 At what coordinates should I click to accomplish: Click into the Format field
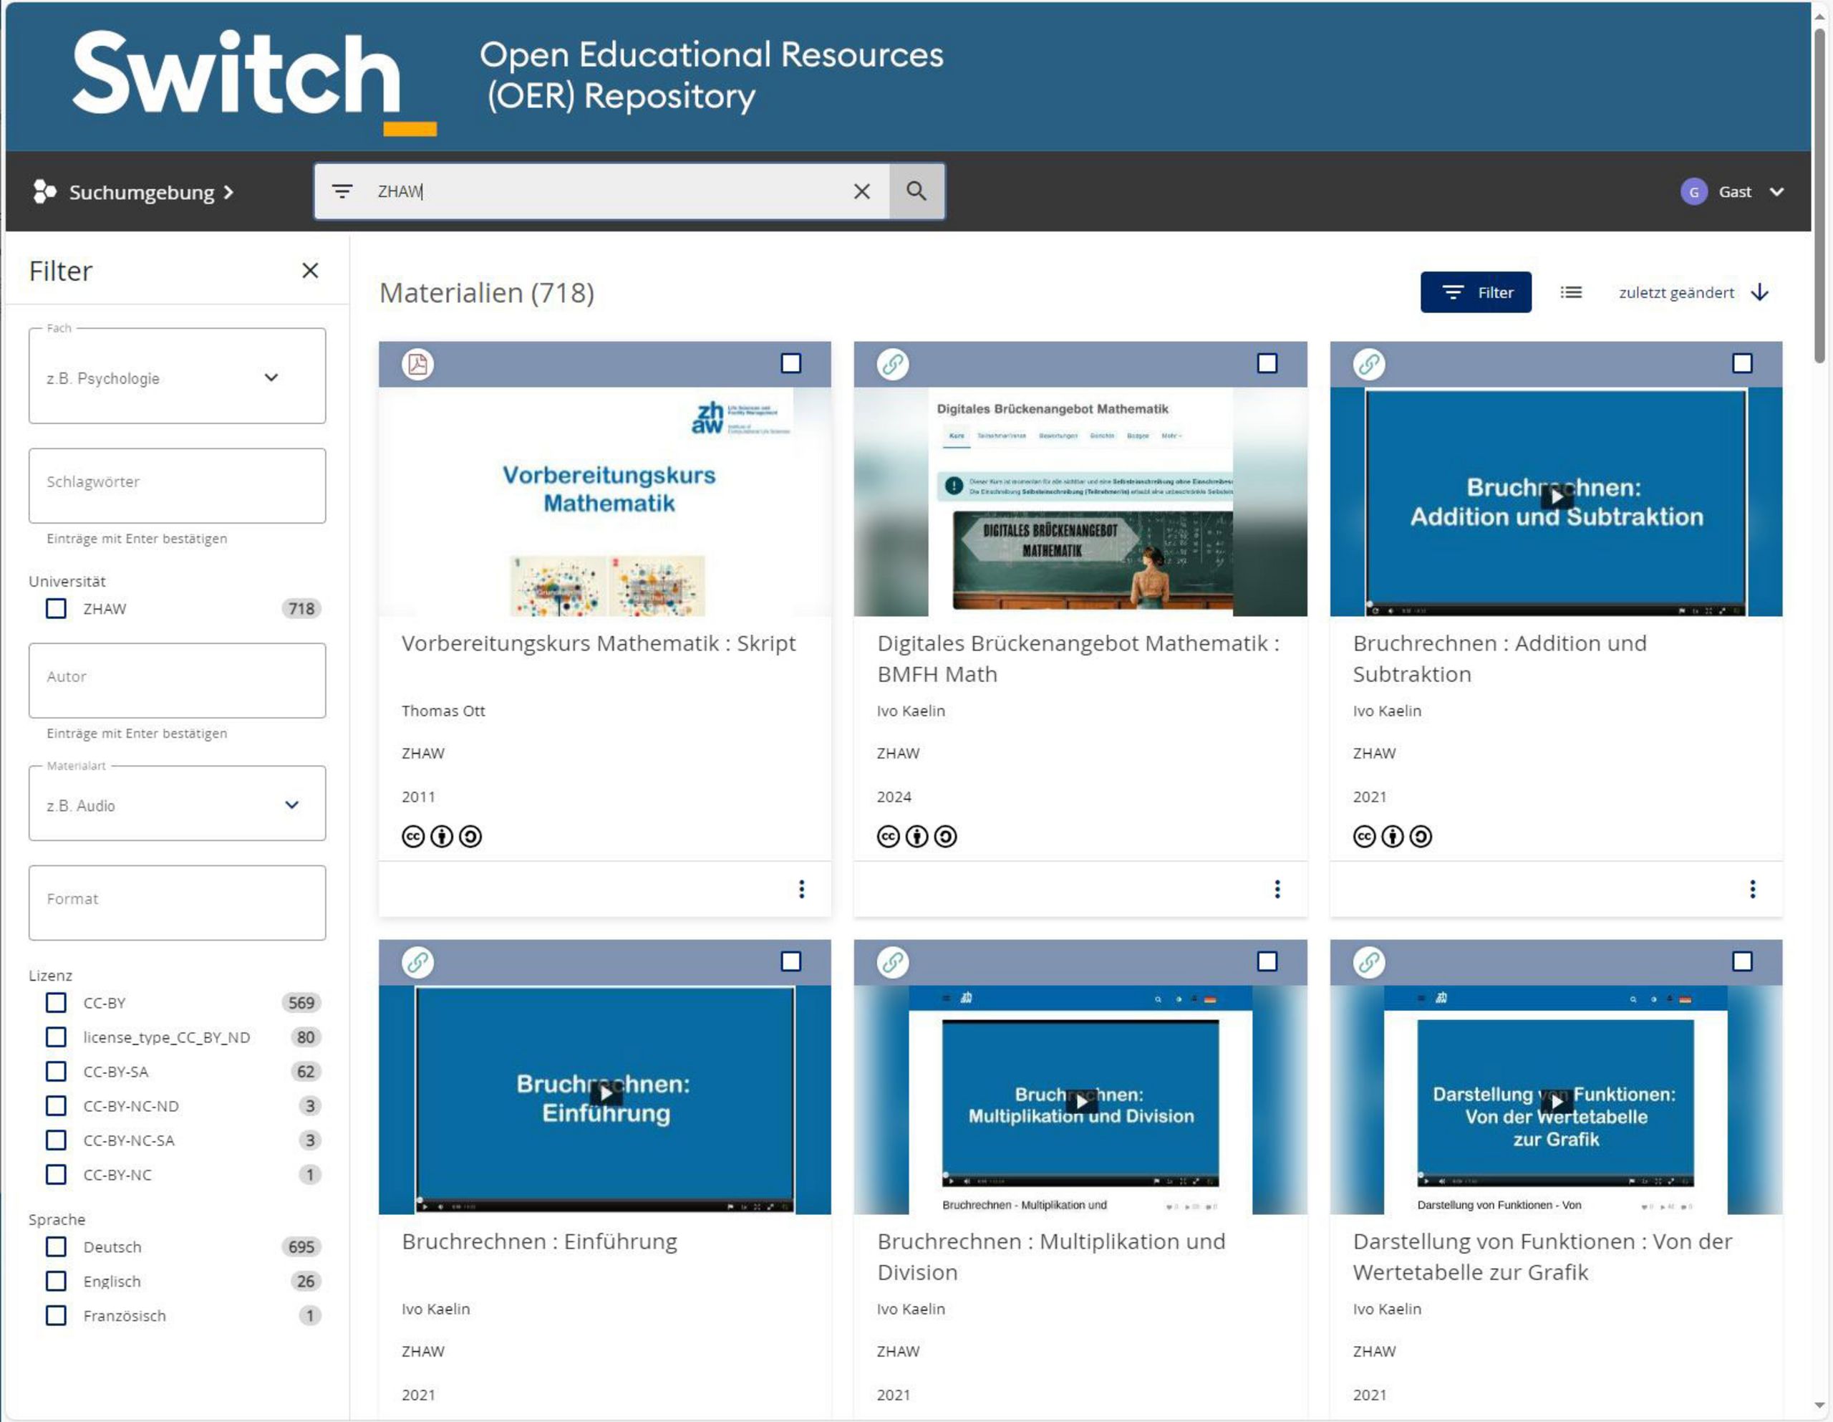tap(177, 903)
